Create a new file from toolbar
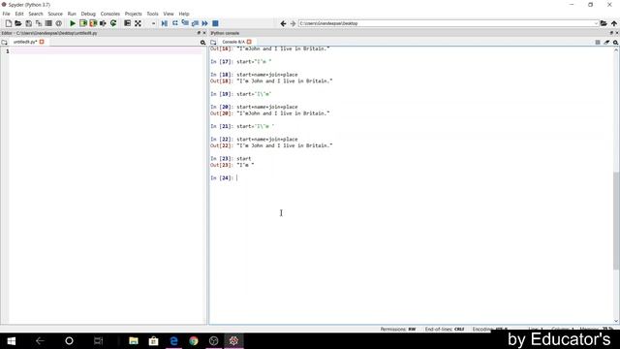 point(9,23)
